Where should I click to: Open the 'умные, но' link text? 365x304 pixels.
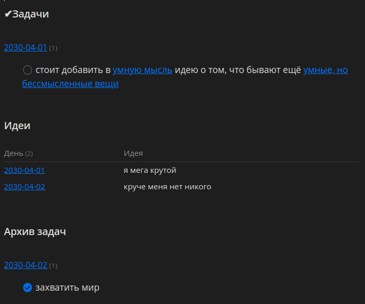pyautogui.click(x=325, y=70)
